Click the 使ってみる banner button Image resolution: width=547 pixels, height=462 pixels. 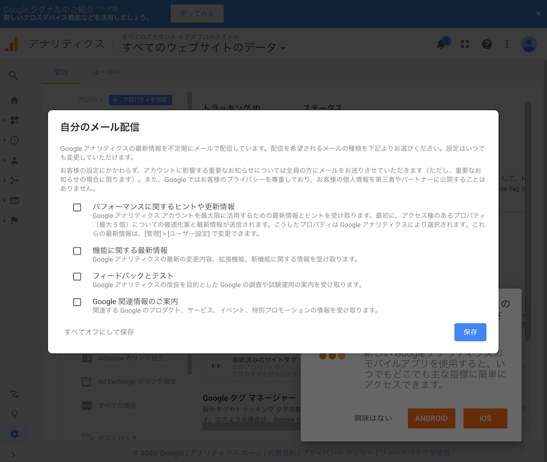point(197,14)
